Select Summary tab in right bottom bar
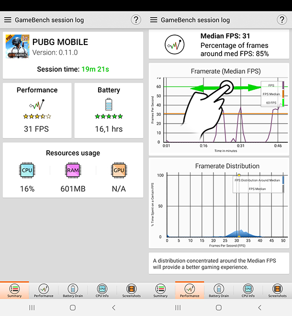Viewport: 292px width, 316px height. 160,291
